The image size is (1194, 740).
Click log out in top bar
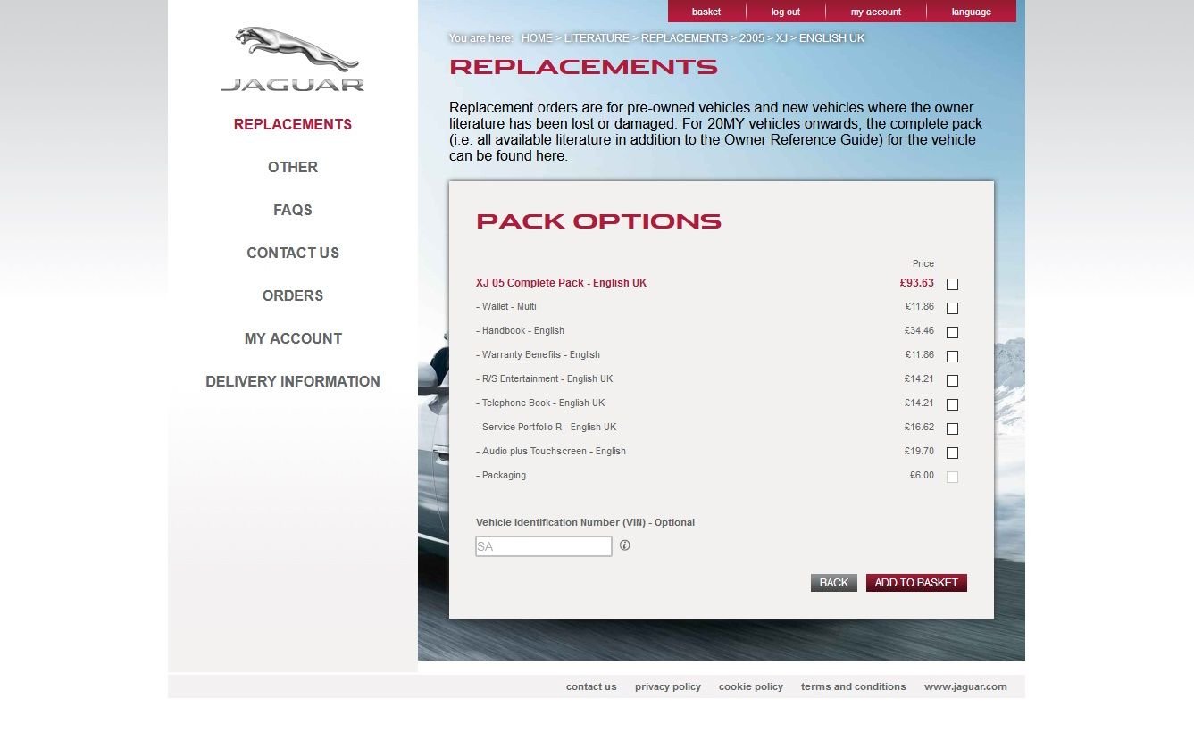(785, 12)
